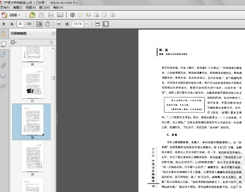245x192 pixels.
Task: Expand the 创建 dropdown arrow
Action: click(20, 15)
